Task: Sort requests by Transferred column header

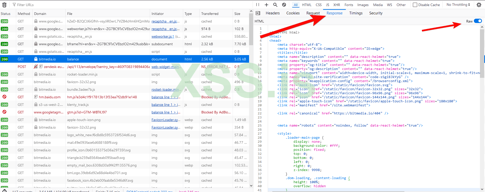Action: point(210,14)
